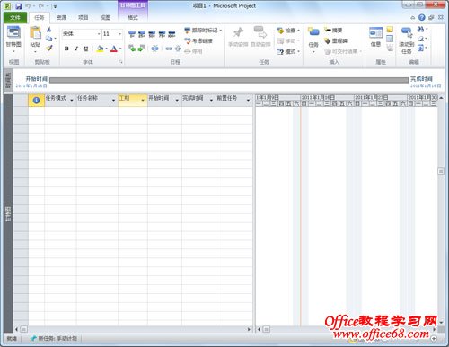This screenshot has width=449, height=347.
Task: Select the 任务 (Task) ribbon tab
Action: [40, 18]
